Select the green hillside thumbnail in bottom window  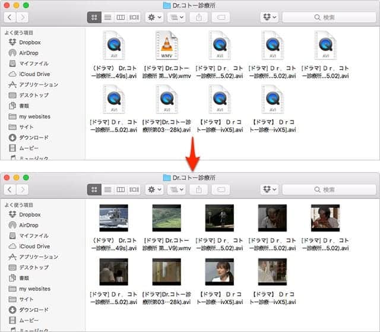(x=167, y=218)
